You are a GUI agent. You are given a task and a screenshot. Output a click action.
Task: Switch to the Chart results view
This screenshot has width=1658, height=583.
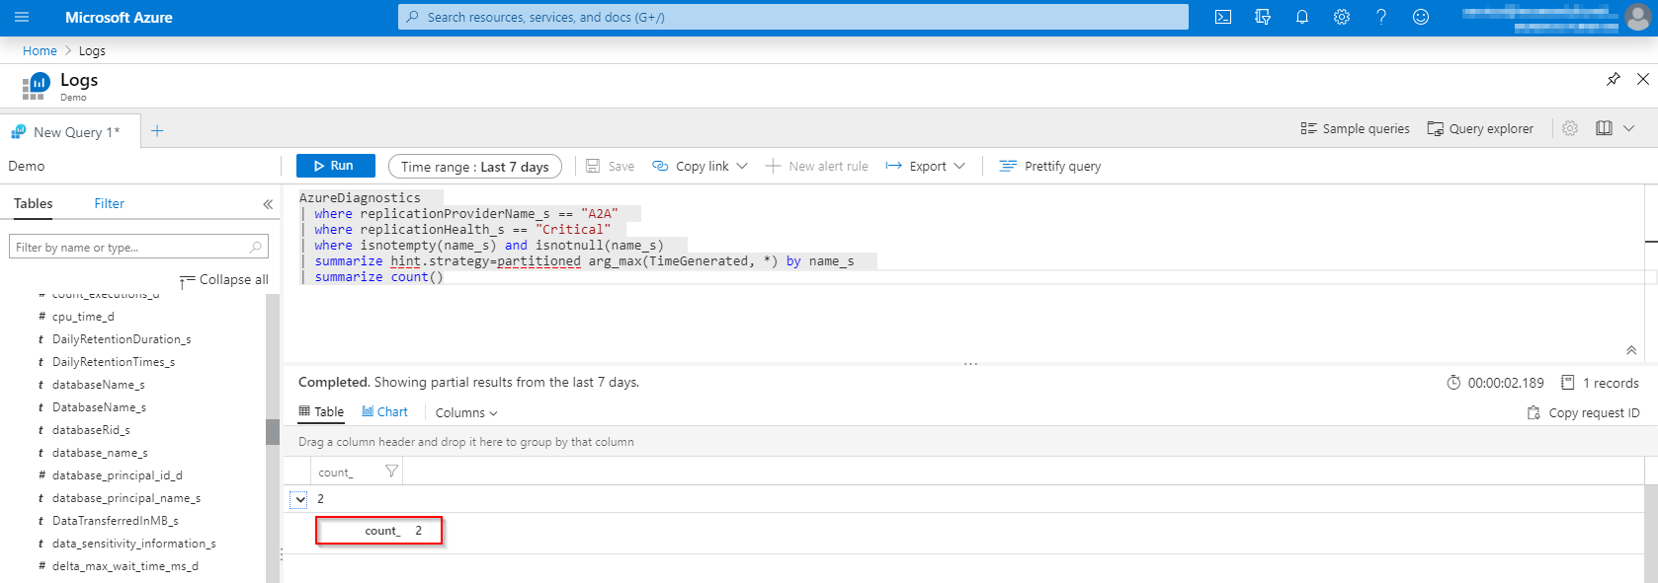coord(384,411)
